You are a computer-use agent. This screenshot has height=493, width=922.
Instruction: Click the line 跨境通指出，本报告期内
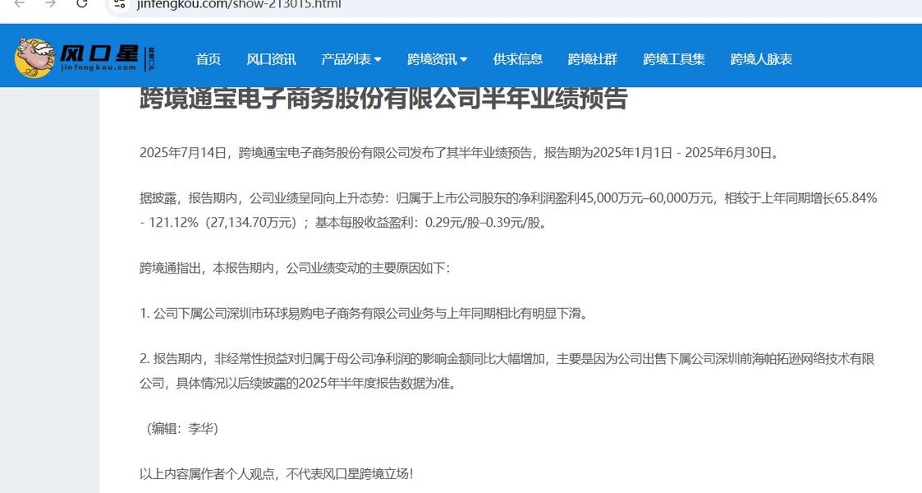(296, 268)
